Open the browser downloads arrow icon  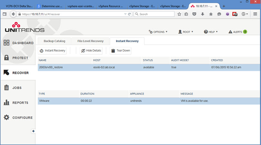coord(203,14)
